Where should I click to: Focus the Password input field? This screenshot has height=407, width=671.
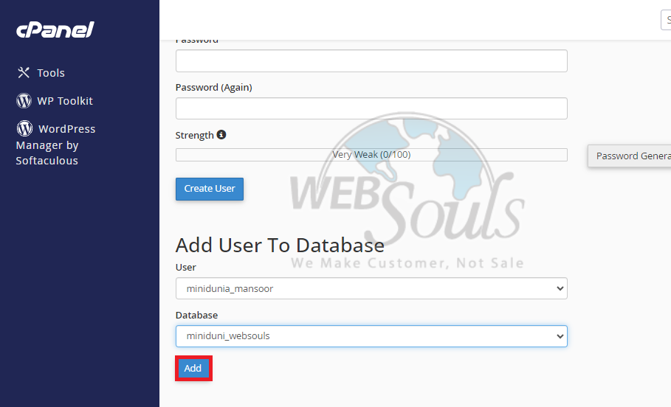(x=371, y=60)
